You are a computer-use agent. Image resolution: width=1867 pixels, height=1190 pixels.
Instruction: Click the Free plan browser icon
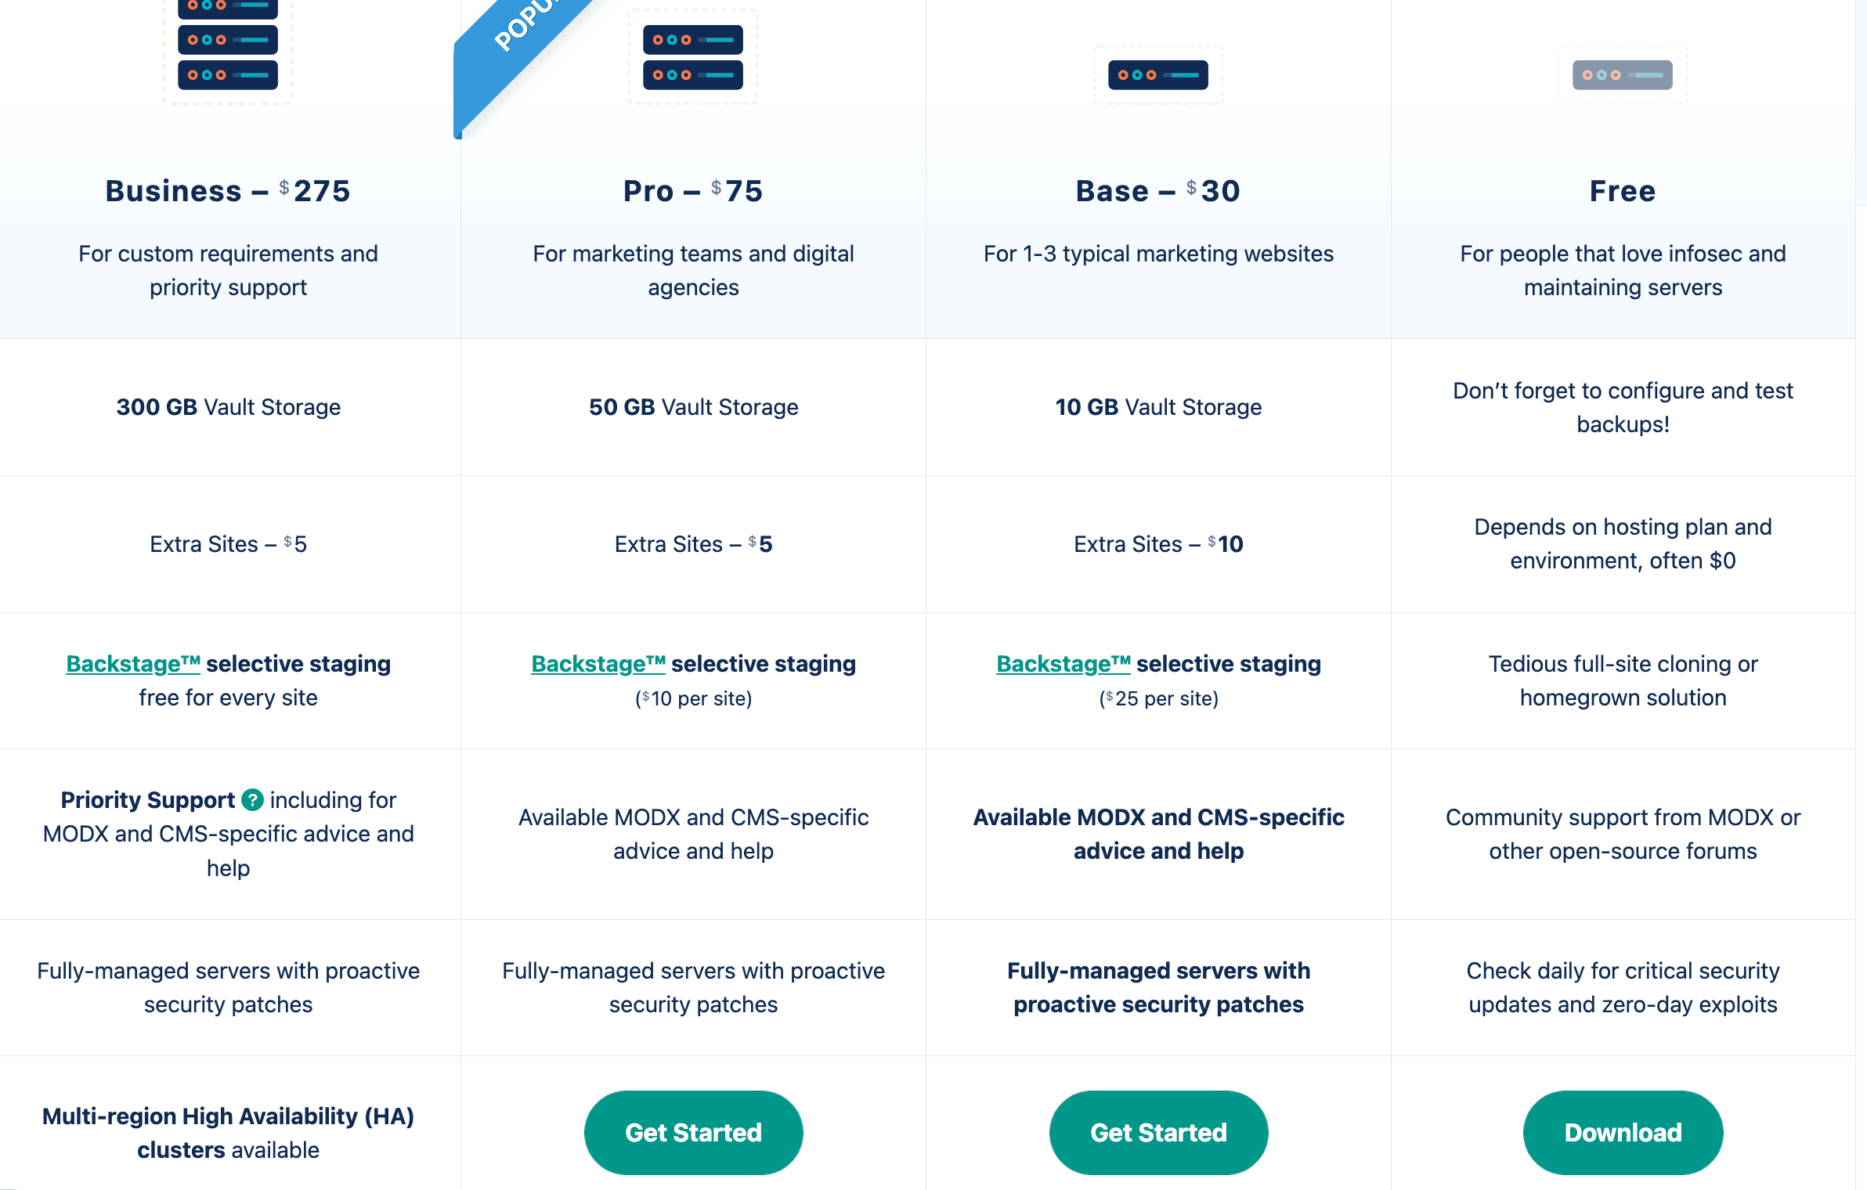(1622, 74)
